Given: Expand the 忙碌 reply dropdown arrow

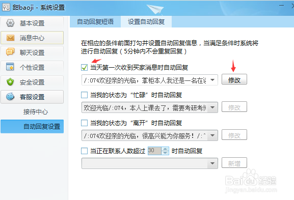Looking at the screenshot, I should pyautogui.click(x=212, y=107).
